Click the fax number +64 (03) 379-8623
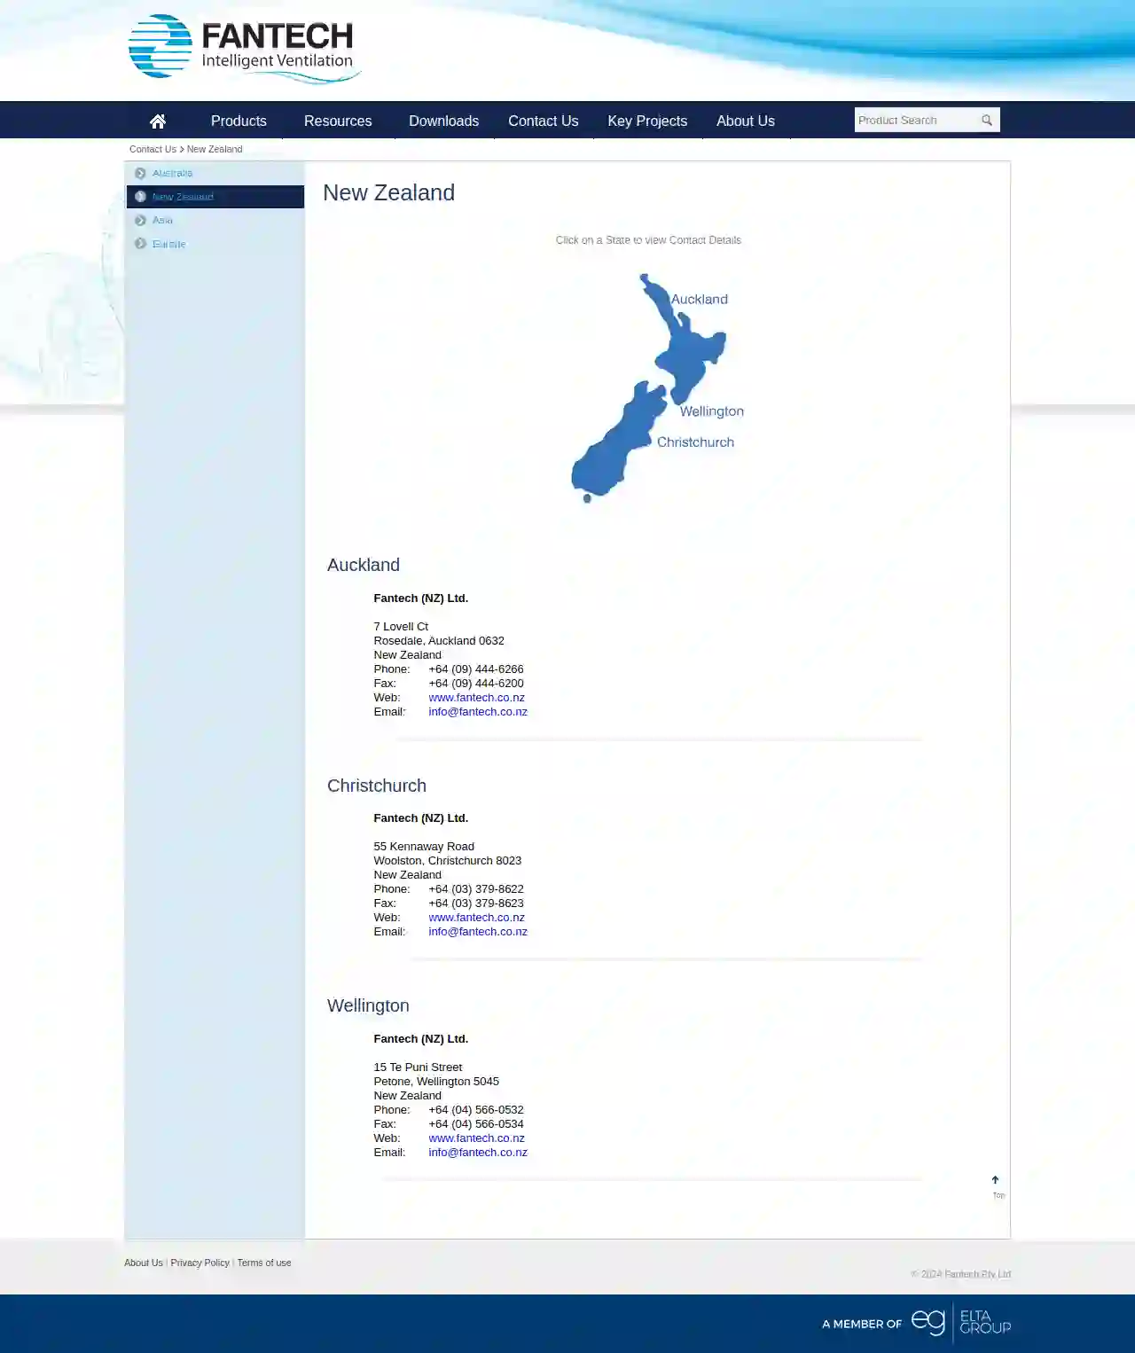Image resolution: width=1135 pixels, height=1353 pixels. 476,903
